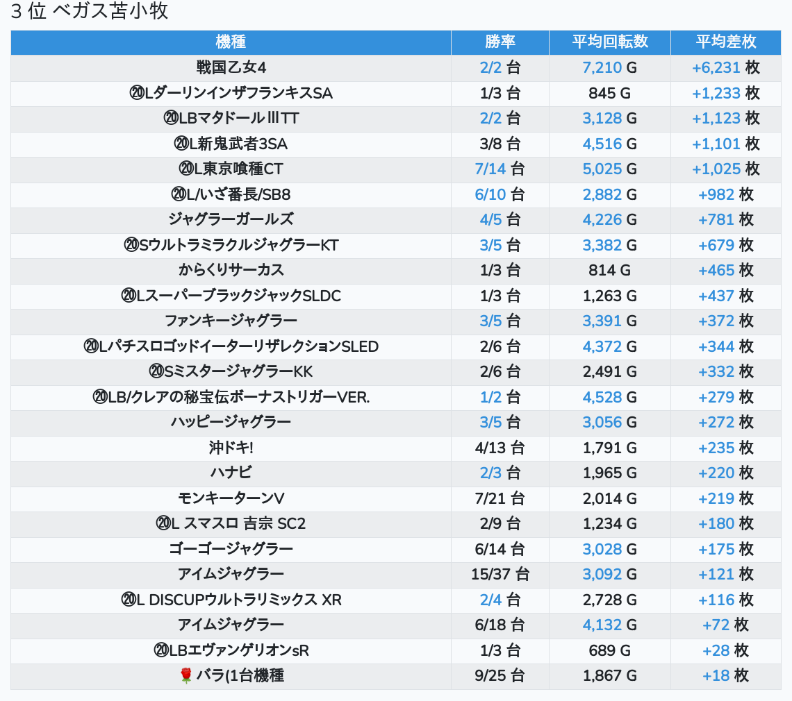Select the 7,210 G average spins value

(609, 67)
